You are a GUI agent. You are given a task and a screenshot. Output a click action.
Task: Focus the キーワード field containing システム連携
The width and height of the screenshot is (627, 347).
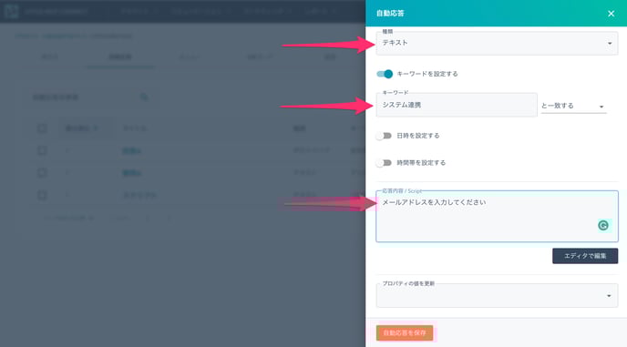click(x=457, y=105)
